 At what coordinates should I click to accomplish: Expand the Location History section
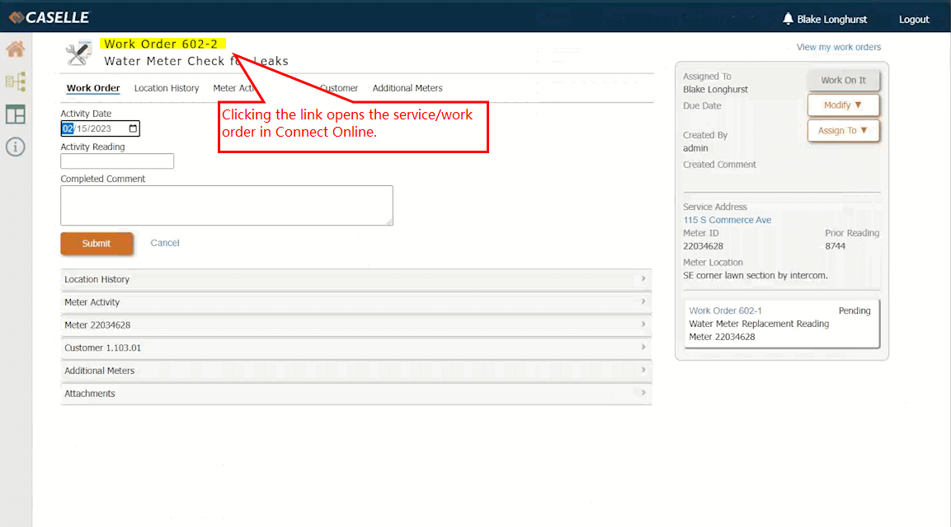[x=355, y=280]
